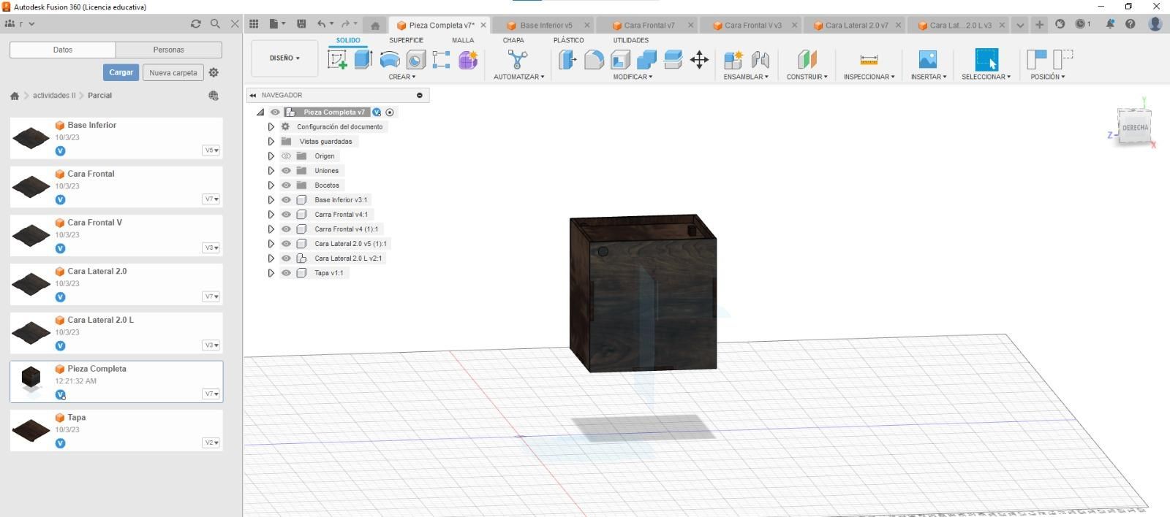Viewport: 1170px width, 517px height.
Task: Switch to the UTILIDADES tab
Action: (x=630, y=40)
